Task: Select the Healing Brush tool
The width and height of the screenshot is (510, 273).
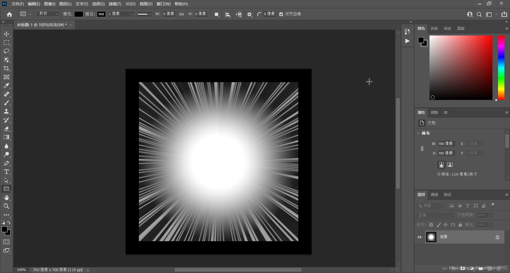Action: (x=6, y=94)
